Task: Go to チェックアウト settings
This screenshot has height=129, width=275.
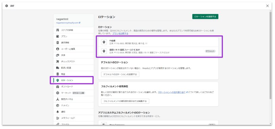Action: coord(74,61)
